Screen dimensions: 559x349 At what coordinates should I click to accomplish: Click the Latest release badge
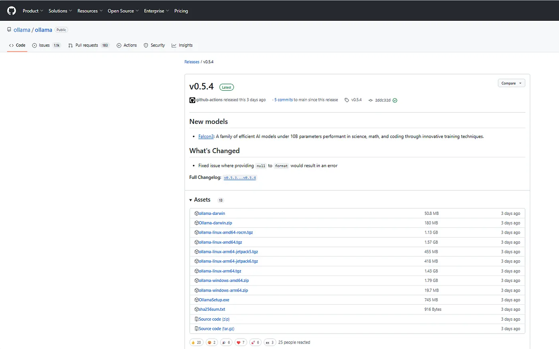coord(226,87)
